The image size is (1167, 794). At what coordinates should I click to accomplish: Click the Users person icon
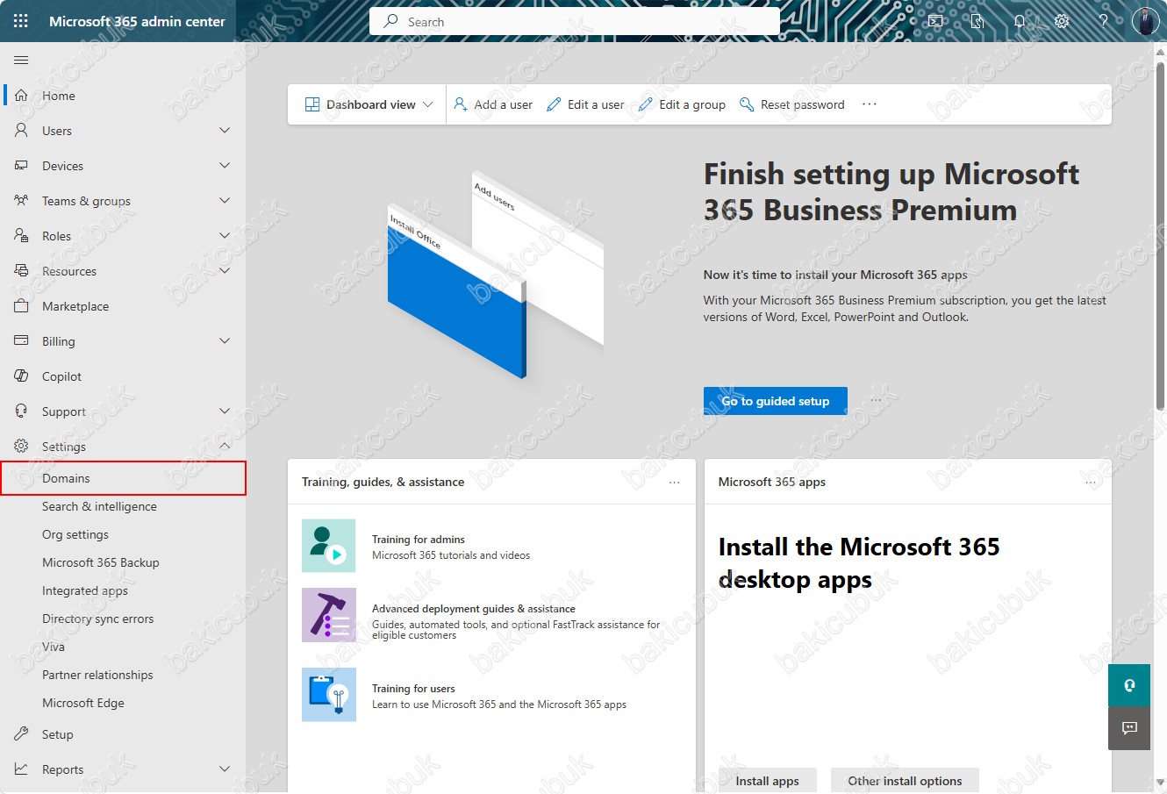click(x=21, y=131)
